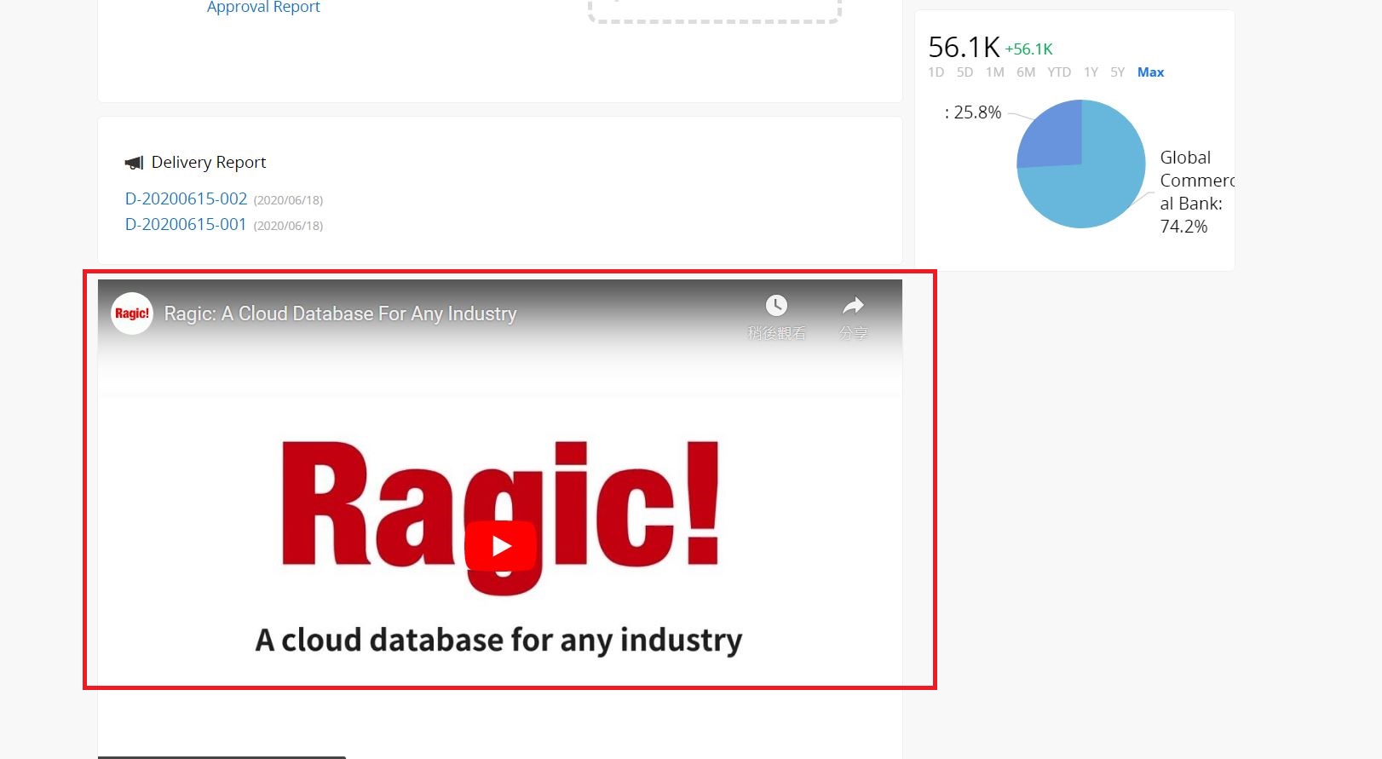Select the YTD time range
The width and height of the screenshot is (1382, 759).
coord(1059,72)
